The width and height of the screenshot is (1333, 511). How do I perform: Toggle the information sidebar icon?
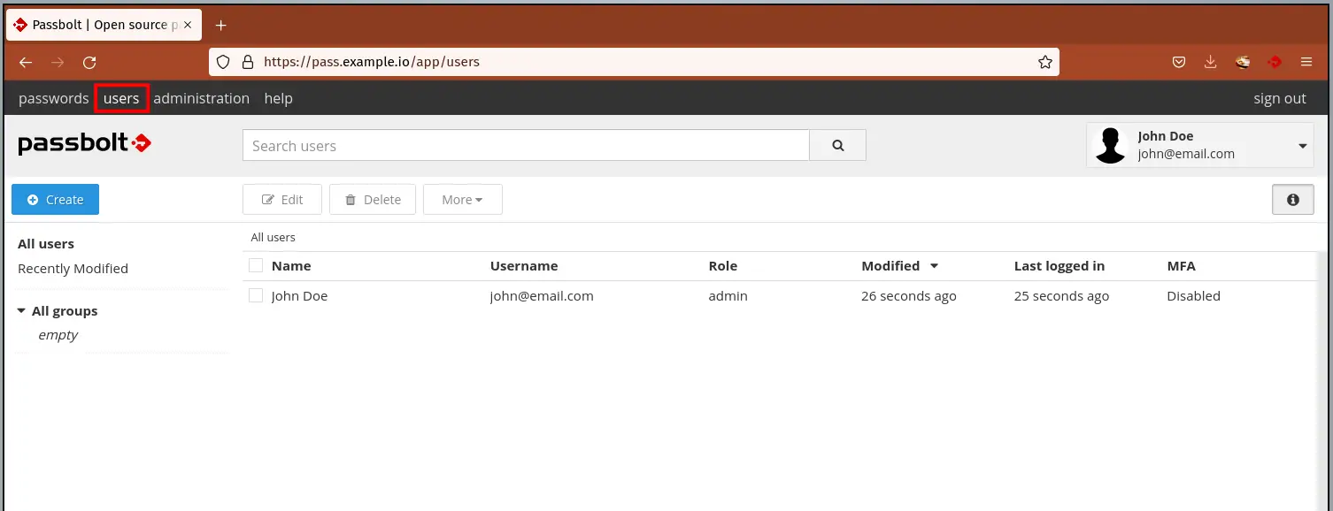1292,200
